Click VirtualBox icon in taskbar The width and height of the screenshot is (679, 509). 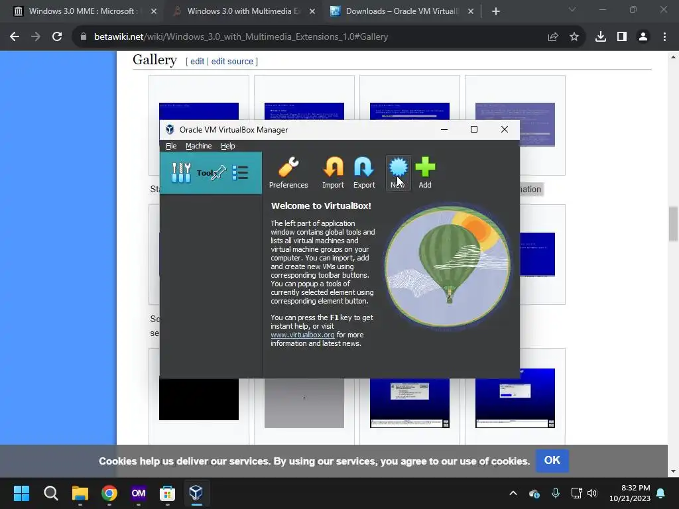point(196,493)
